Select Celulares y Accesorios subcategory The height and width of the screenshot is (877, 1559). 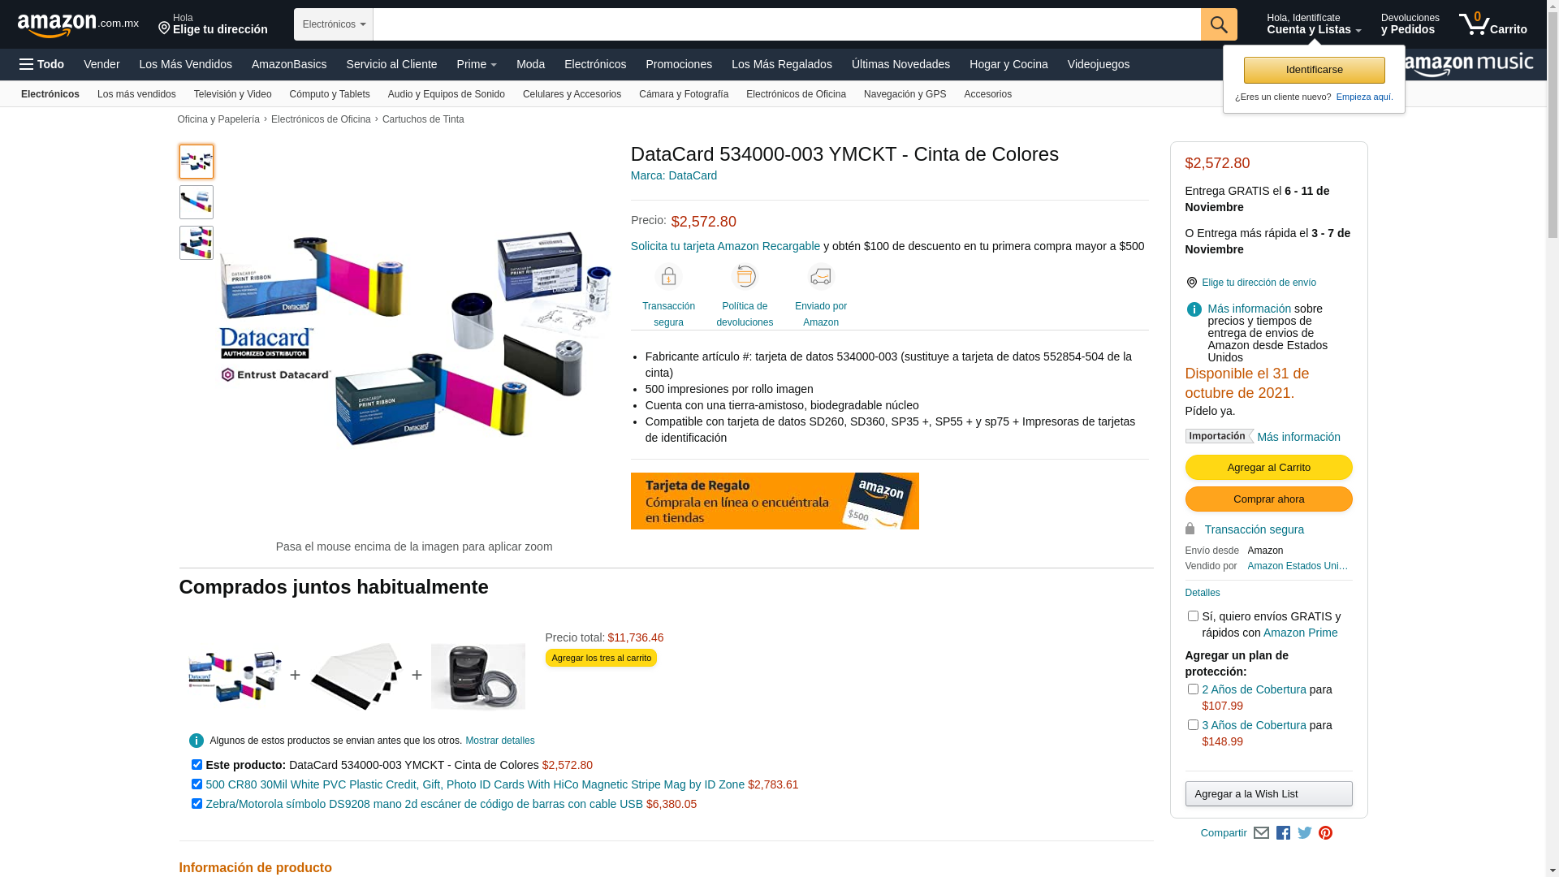pos(572,94)
